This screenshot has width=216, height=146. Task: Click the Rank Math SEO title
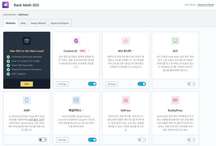click(26, 5)
